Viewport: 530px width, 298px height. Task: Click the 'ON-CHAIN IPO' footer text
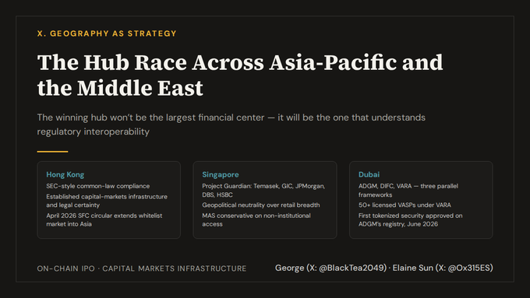66,268
